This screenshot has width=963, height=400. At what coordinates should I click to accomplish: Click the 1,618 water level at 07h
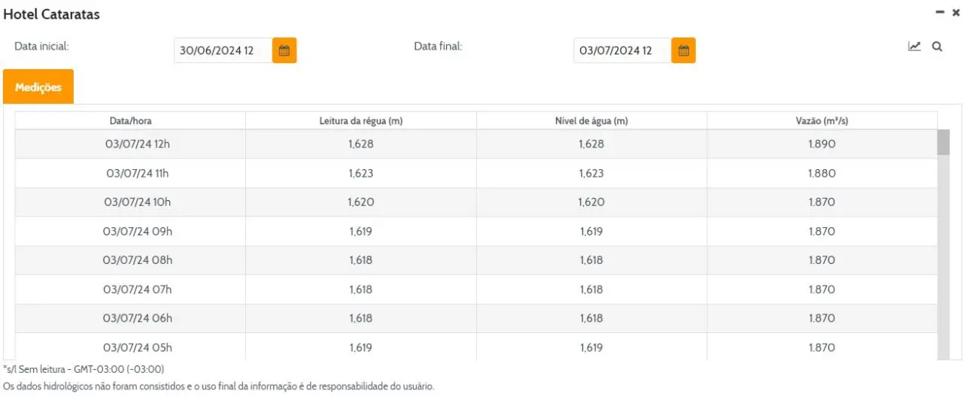591,289
